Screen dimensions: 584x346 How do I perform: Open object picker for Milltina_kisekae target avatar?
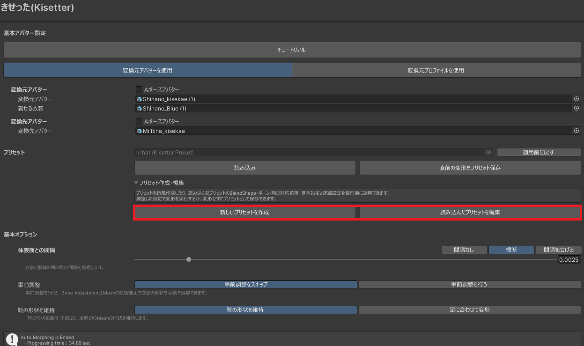point(577,131)
